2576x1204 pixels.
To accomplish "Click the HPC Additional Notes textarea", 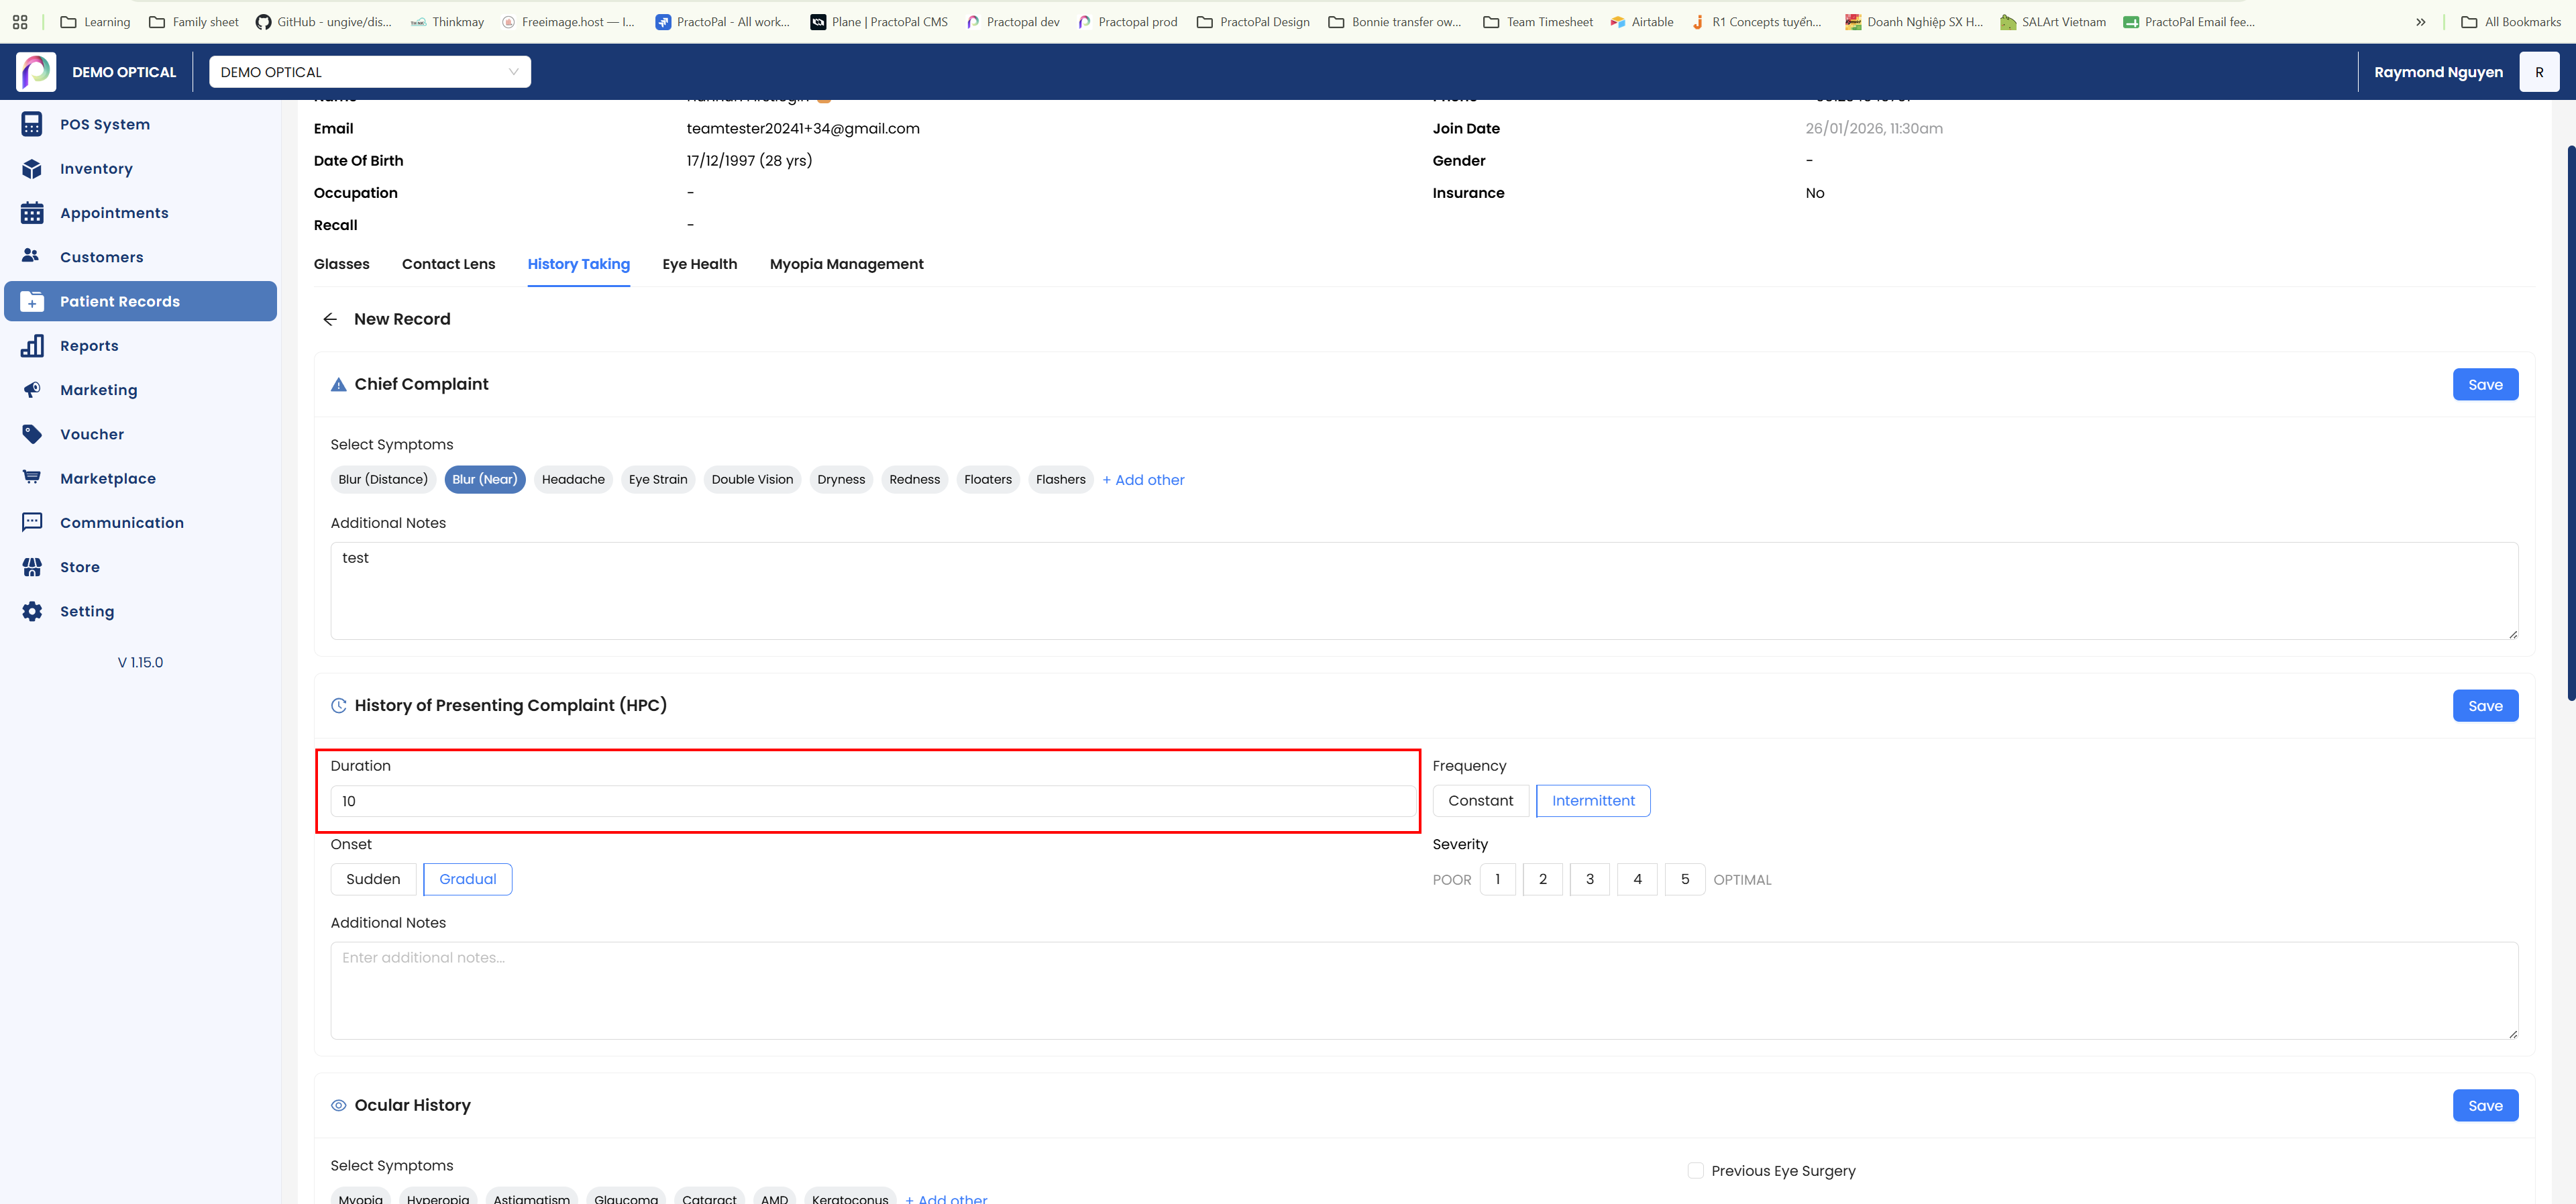I will click(1424, 991).
